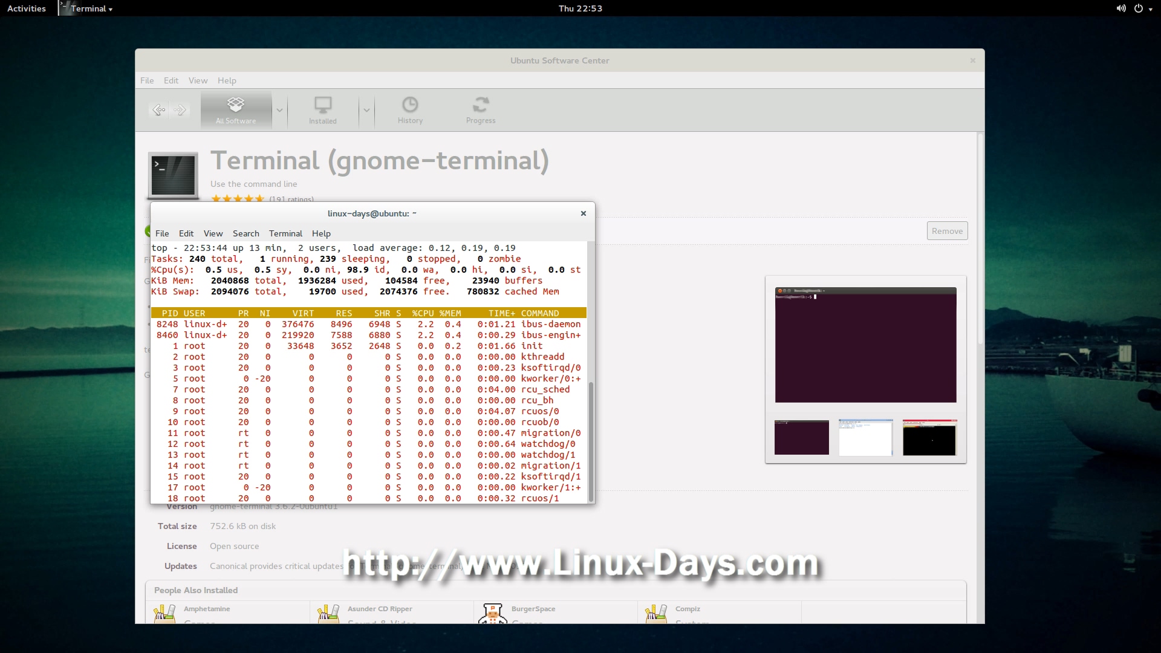Click the Asunder CD Ripper icon

tap(328, 614)
